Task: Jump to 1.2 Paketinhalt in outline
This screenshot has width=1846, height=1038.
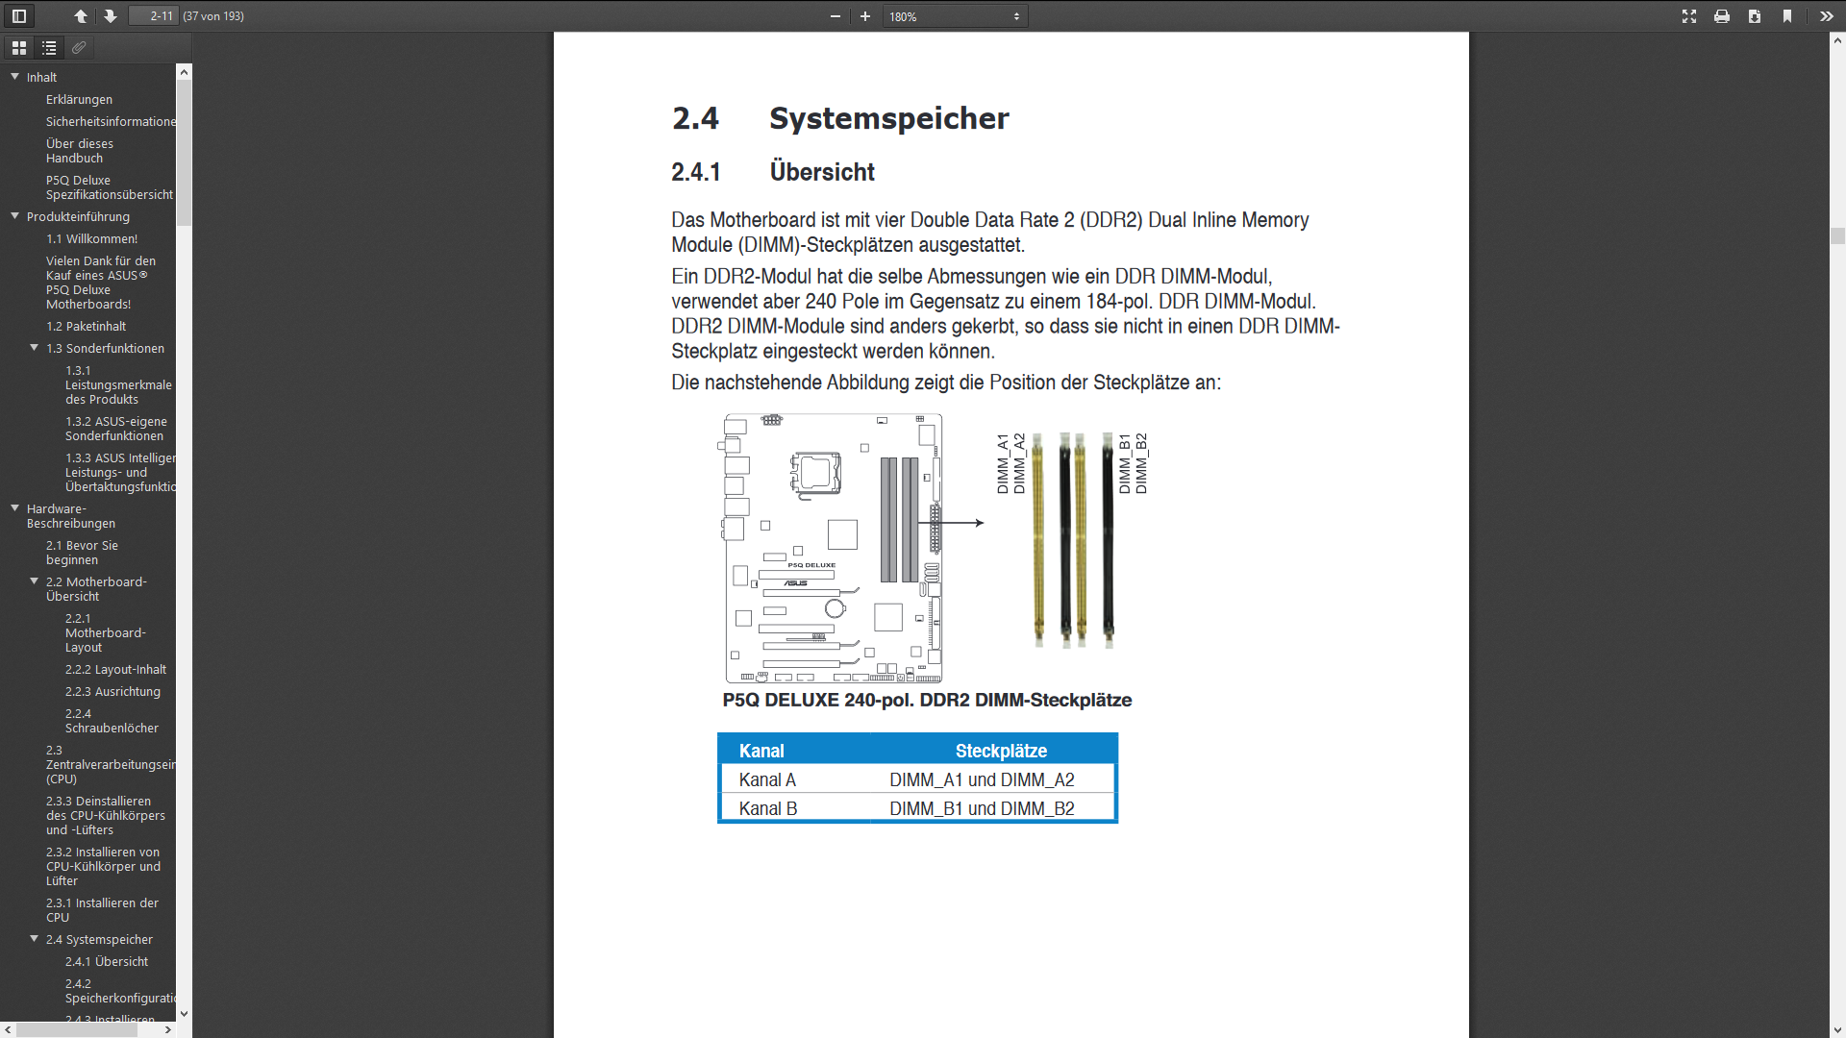Action: tap(87, 326)
